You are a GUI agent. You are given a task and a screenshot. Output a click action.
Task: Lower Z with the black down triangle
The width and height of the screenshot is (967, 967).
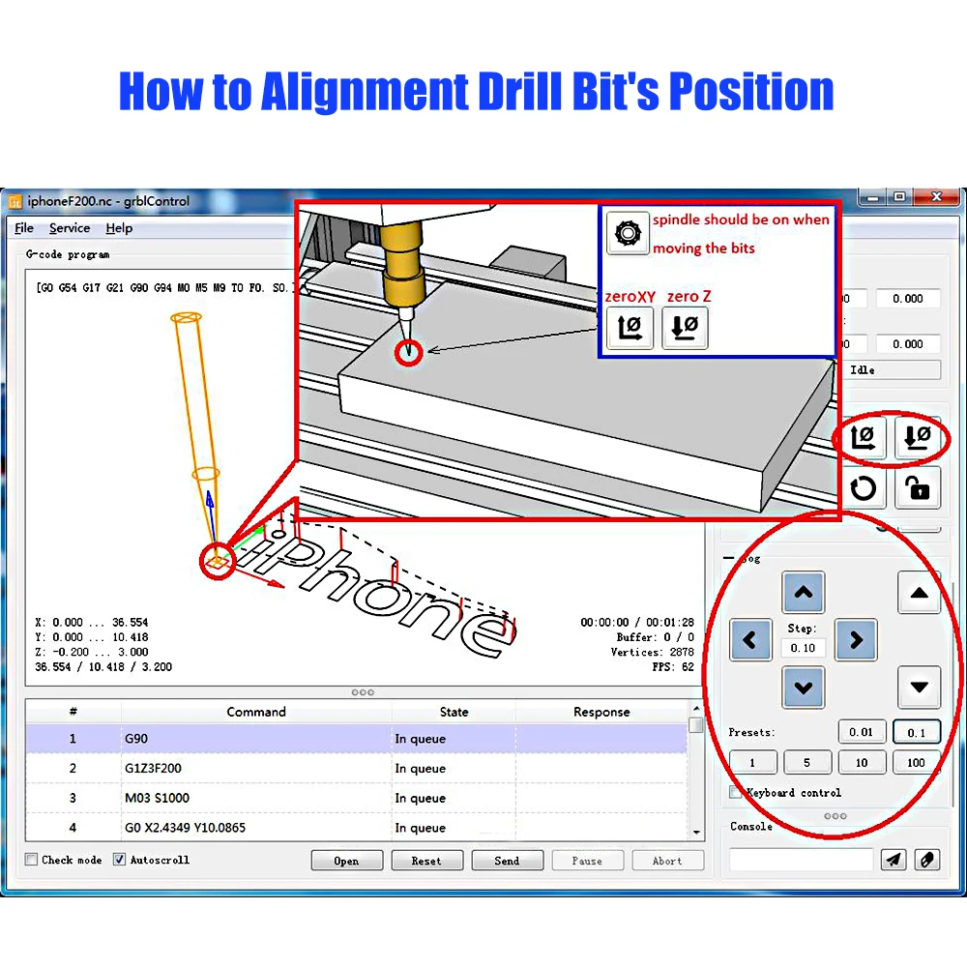click(919, 687)
